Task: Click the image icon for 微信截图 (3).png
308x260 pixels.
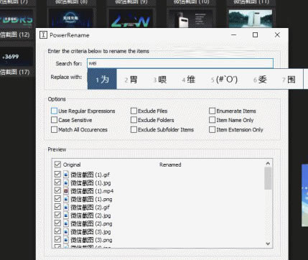Action: coord(66,240)
